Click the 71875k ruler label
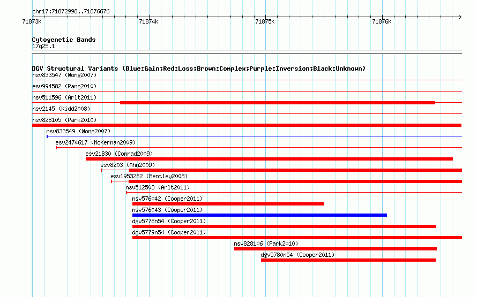 click(265, 21)
